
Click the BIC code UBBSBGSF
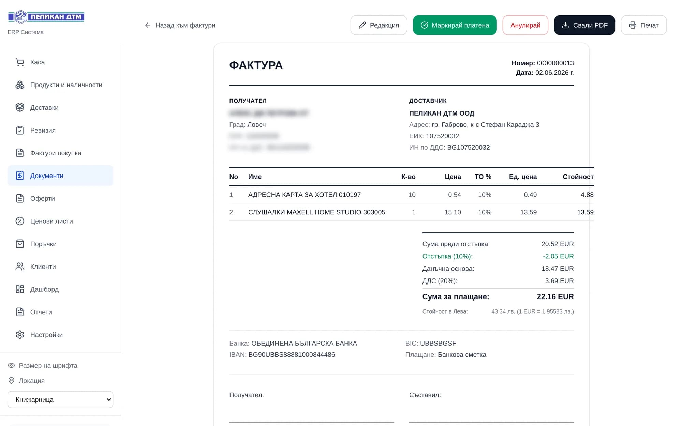point(438,343)
